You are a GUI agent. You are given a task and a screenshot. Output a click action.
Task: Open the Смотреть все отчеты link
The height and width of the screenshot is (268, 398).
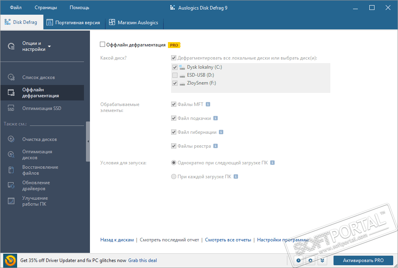point(228,240)
